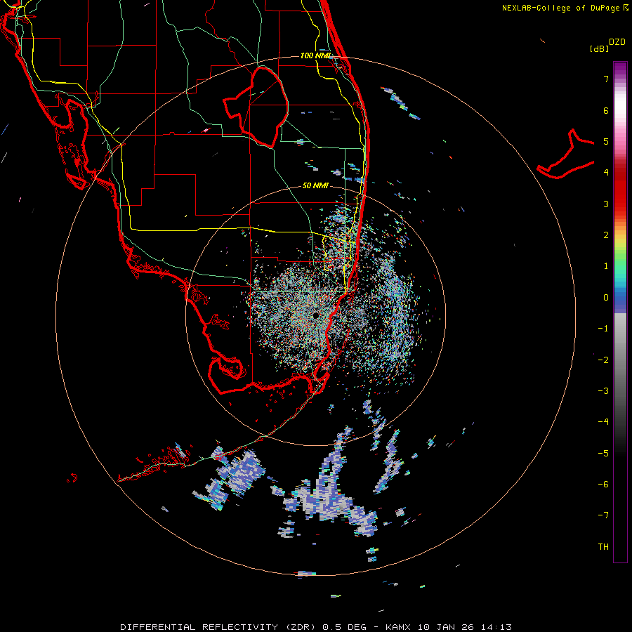
Task: Click the scale value -6
Action: (603, 484)
